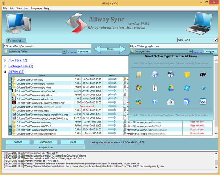Open the Unchanged Files (1) link
The image size is (220, 175).
[21, 66]
